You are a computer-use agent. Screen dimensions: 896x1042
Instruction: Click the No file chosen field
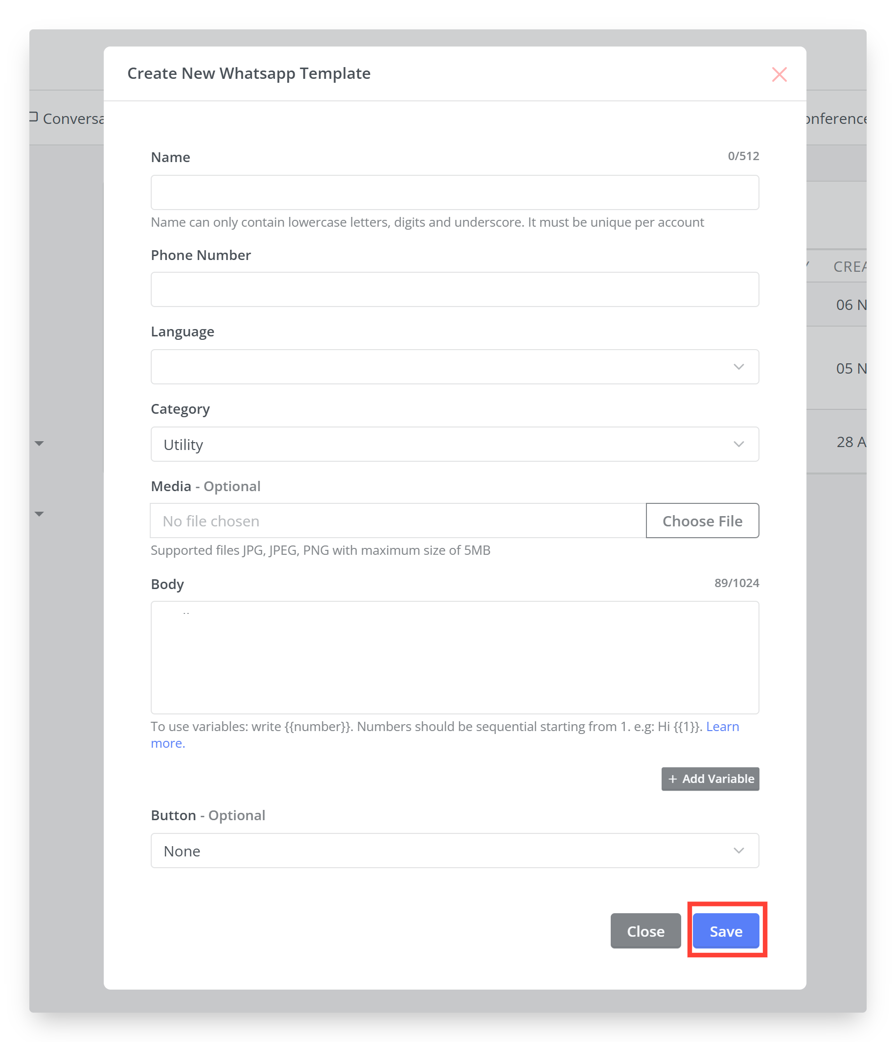[398, 521]
